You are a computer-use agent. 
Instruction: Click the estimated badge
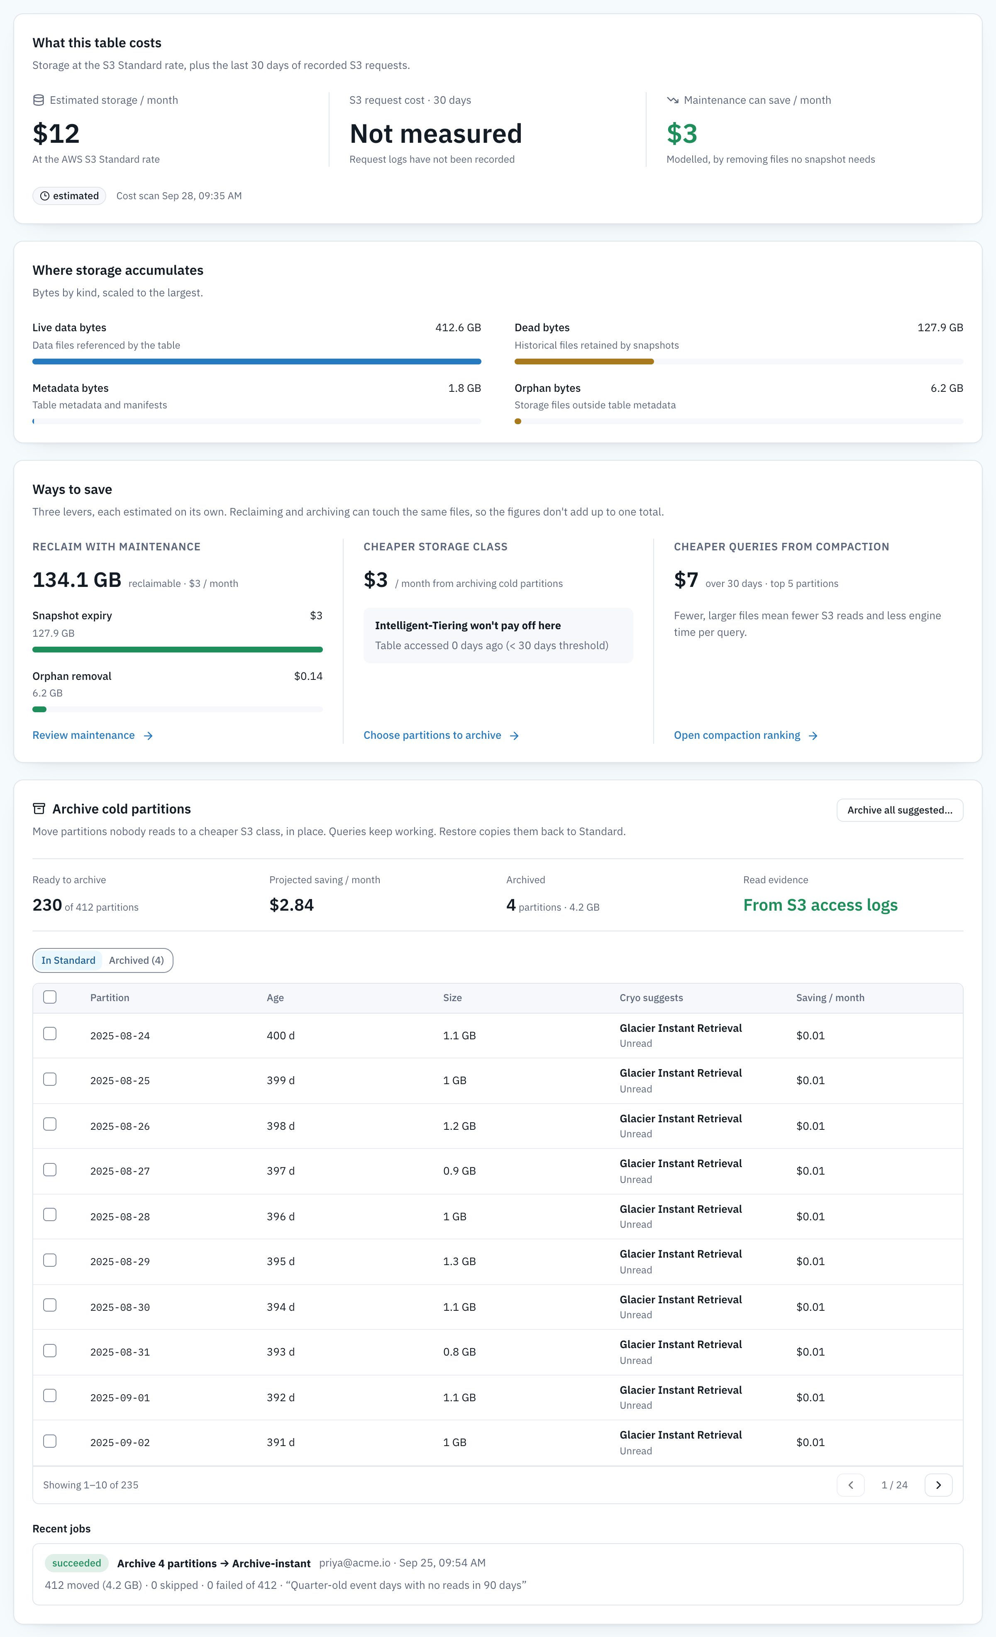coord(69,196)
